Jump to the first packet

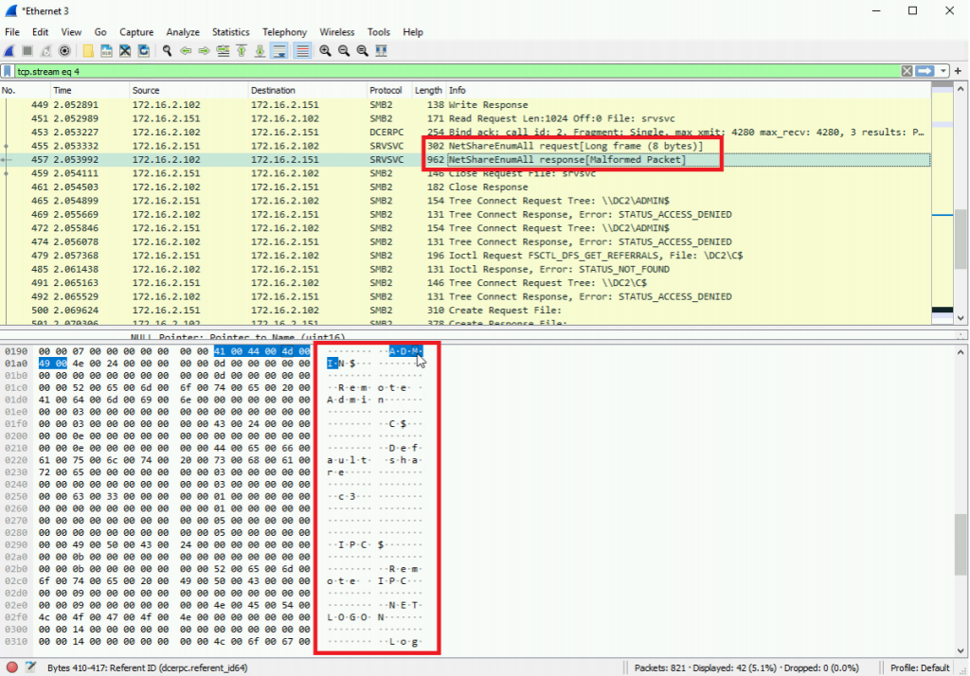[242, 51]
